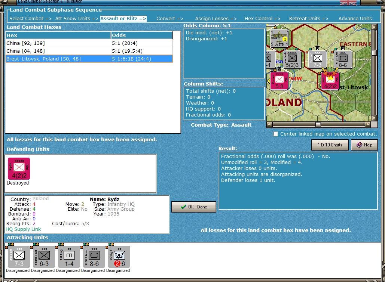
Task: Enable Center linked map on selected combat
Action: pos(276,134)
